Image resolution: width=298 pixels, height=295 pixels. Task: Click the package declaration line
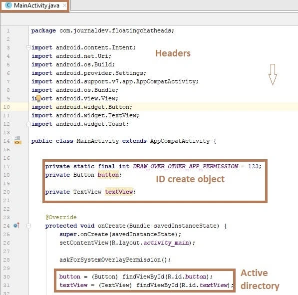pyautogui.click(x=103, y=30)
